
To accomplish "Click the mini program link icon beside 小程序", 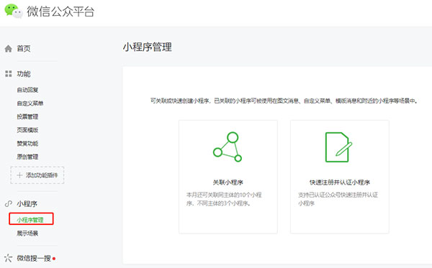I will [9, 203].
